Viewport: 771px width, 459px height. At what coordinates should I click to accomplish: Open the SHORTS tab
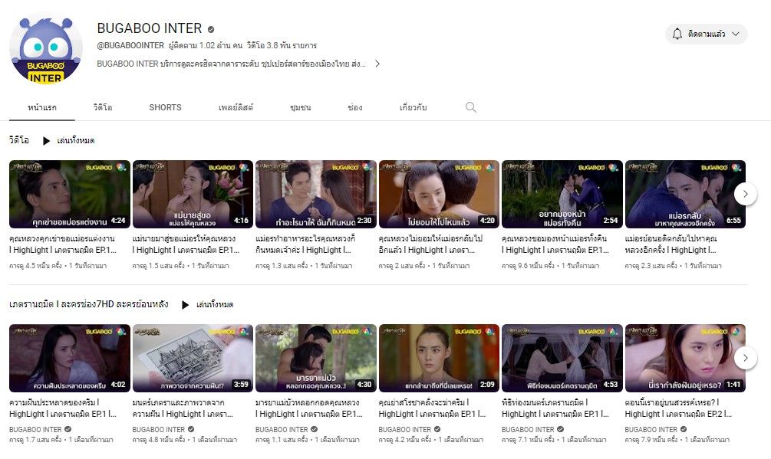click(164, 107)
